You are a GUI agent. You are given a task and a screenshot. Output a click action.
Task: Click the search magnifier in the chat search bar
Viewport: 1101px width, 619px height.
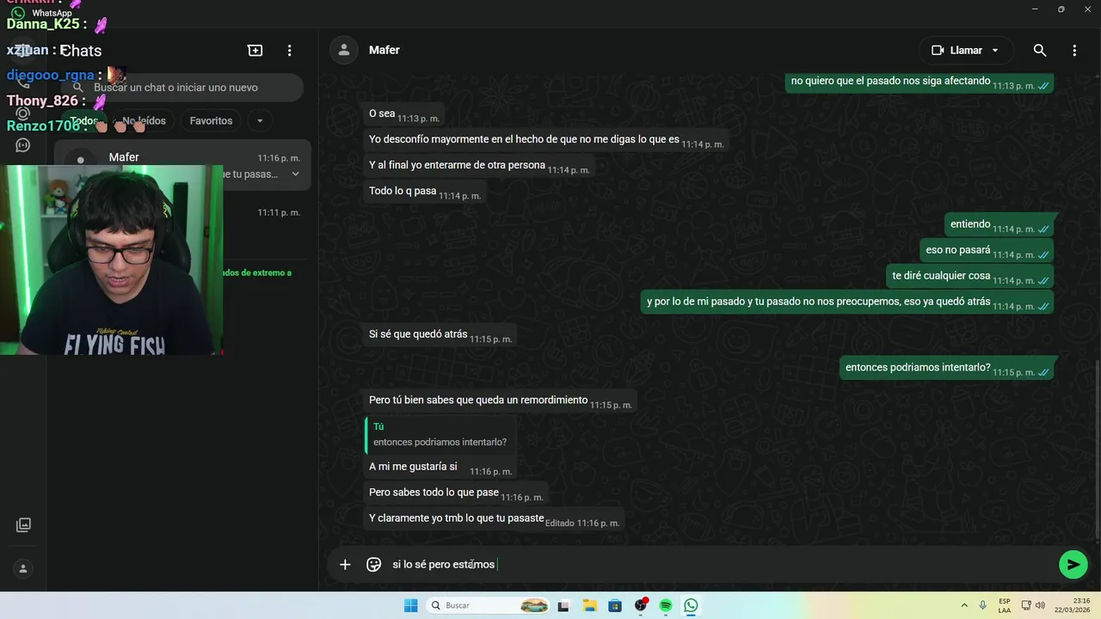click(78, 87)
